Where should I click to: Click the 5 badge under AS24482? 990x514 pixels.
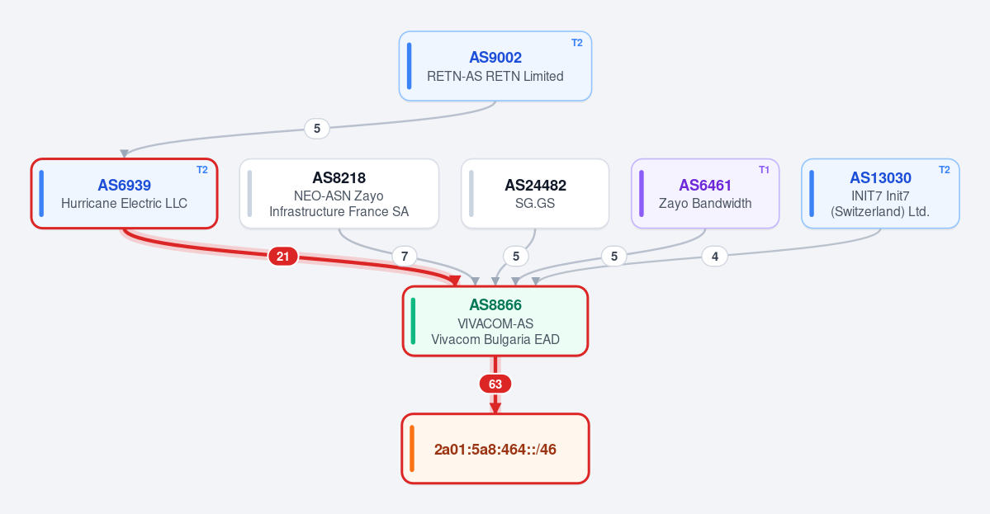point(516,256)
